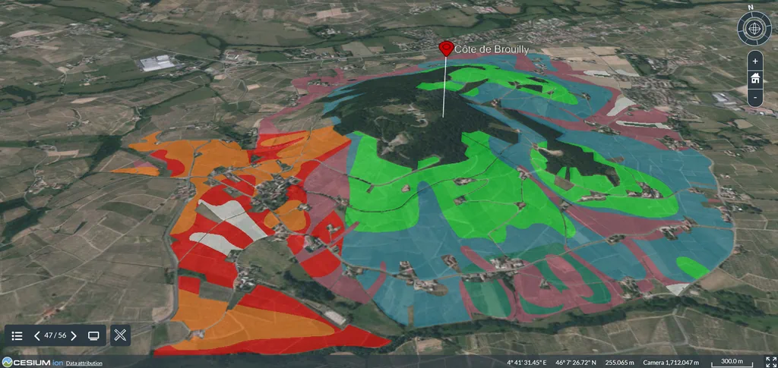Click the compass navigation gyroscope
The image size is (778, 368).
[x=754, y=29]
